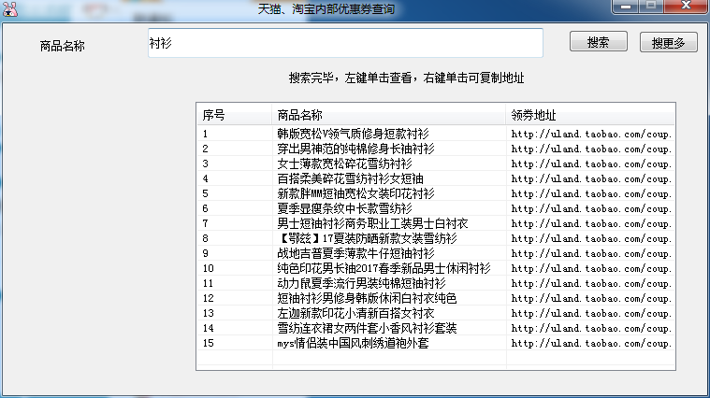Viewport: 710px width, 398px height.
Task: Select row 新款胖MM短袖宽松女装印花衬衫
Action: (x=355, y=193)
